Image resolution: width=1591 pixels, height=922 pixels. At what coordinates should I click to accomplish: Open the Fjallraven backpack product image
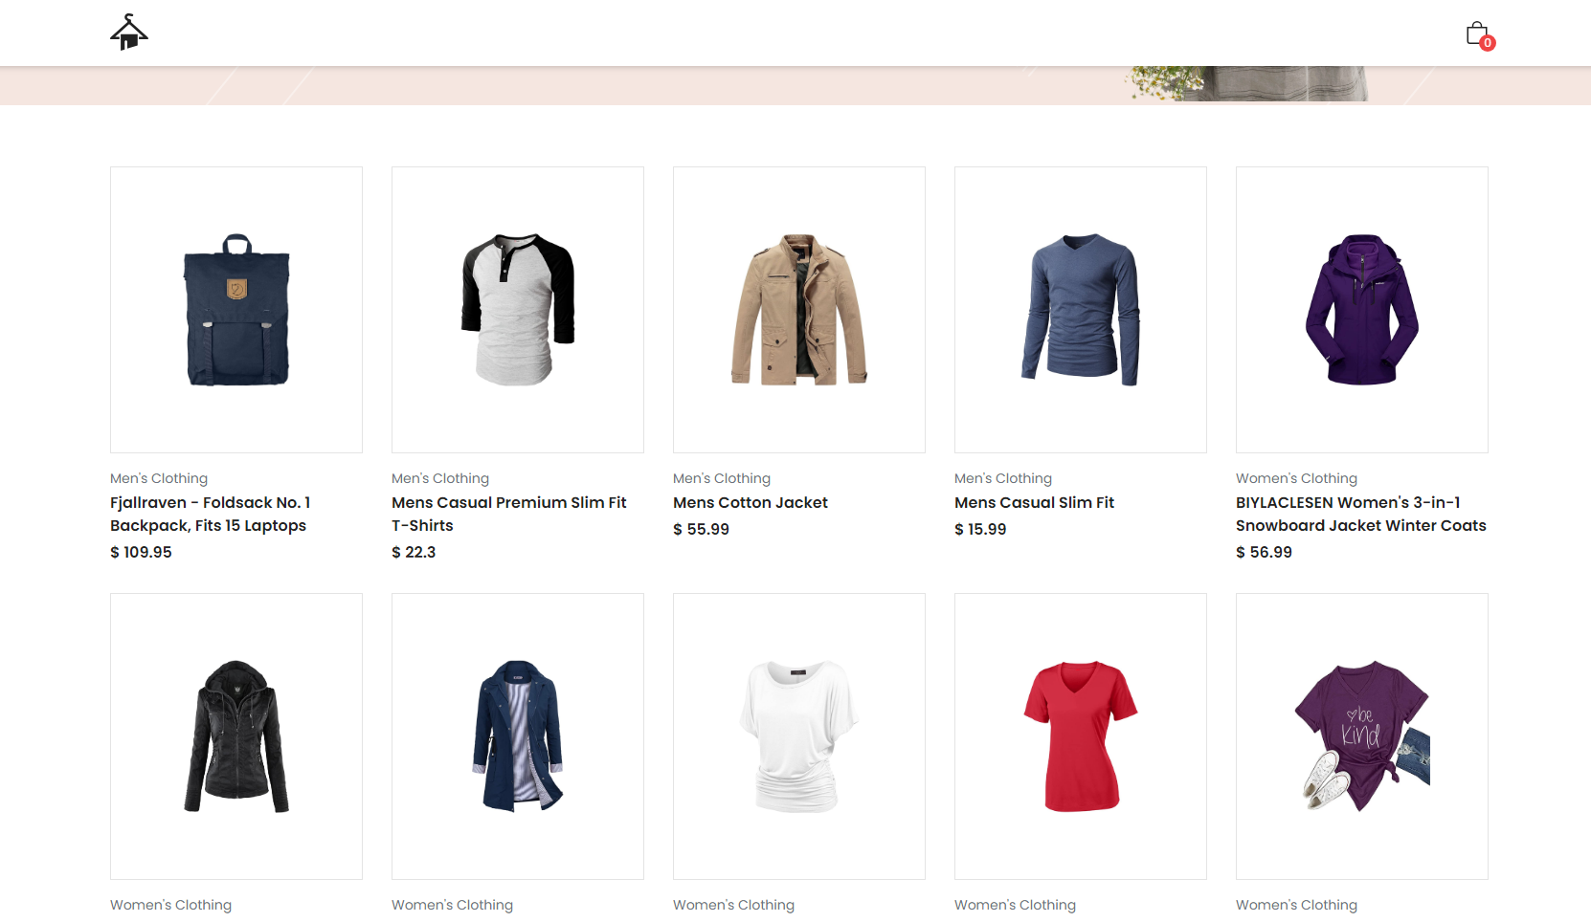coord(236,310)
